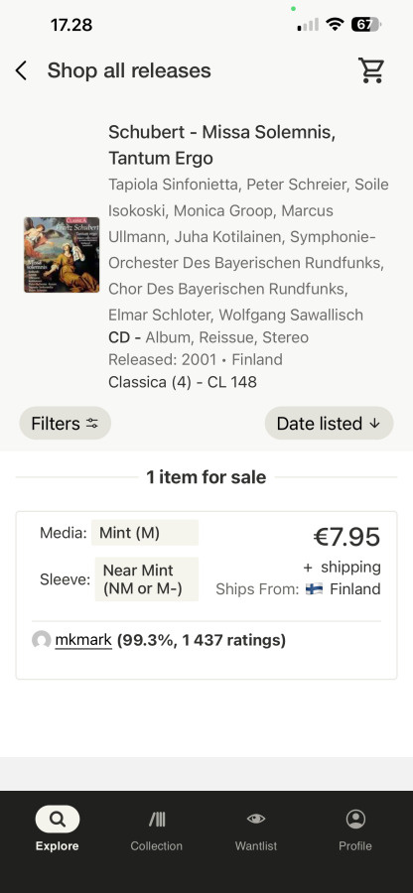Select the €7.95 price
The width and height of the screenshot is (413, 893).
pos(346,537)
